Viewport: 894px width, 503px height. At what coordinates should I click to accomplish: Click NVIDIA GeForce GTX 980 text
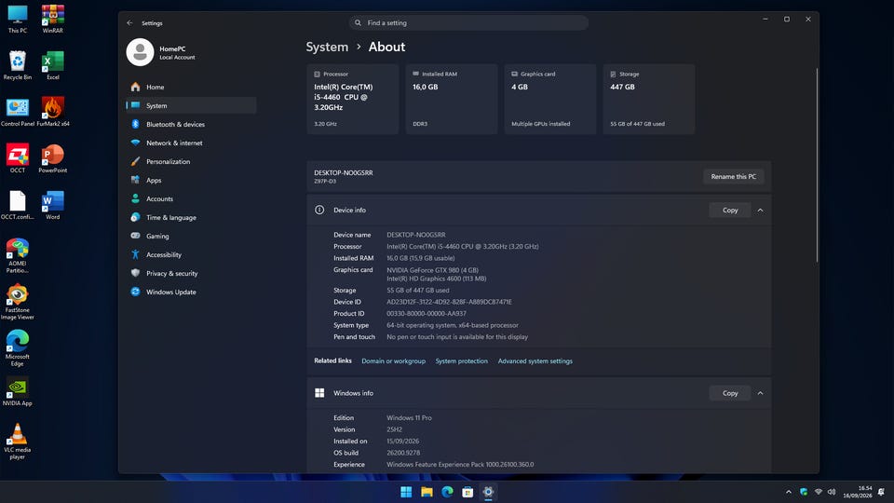point(432,270)
